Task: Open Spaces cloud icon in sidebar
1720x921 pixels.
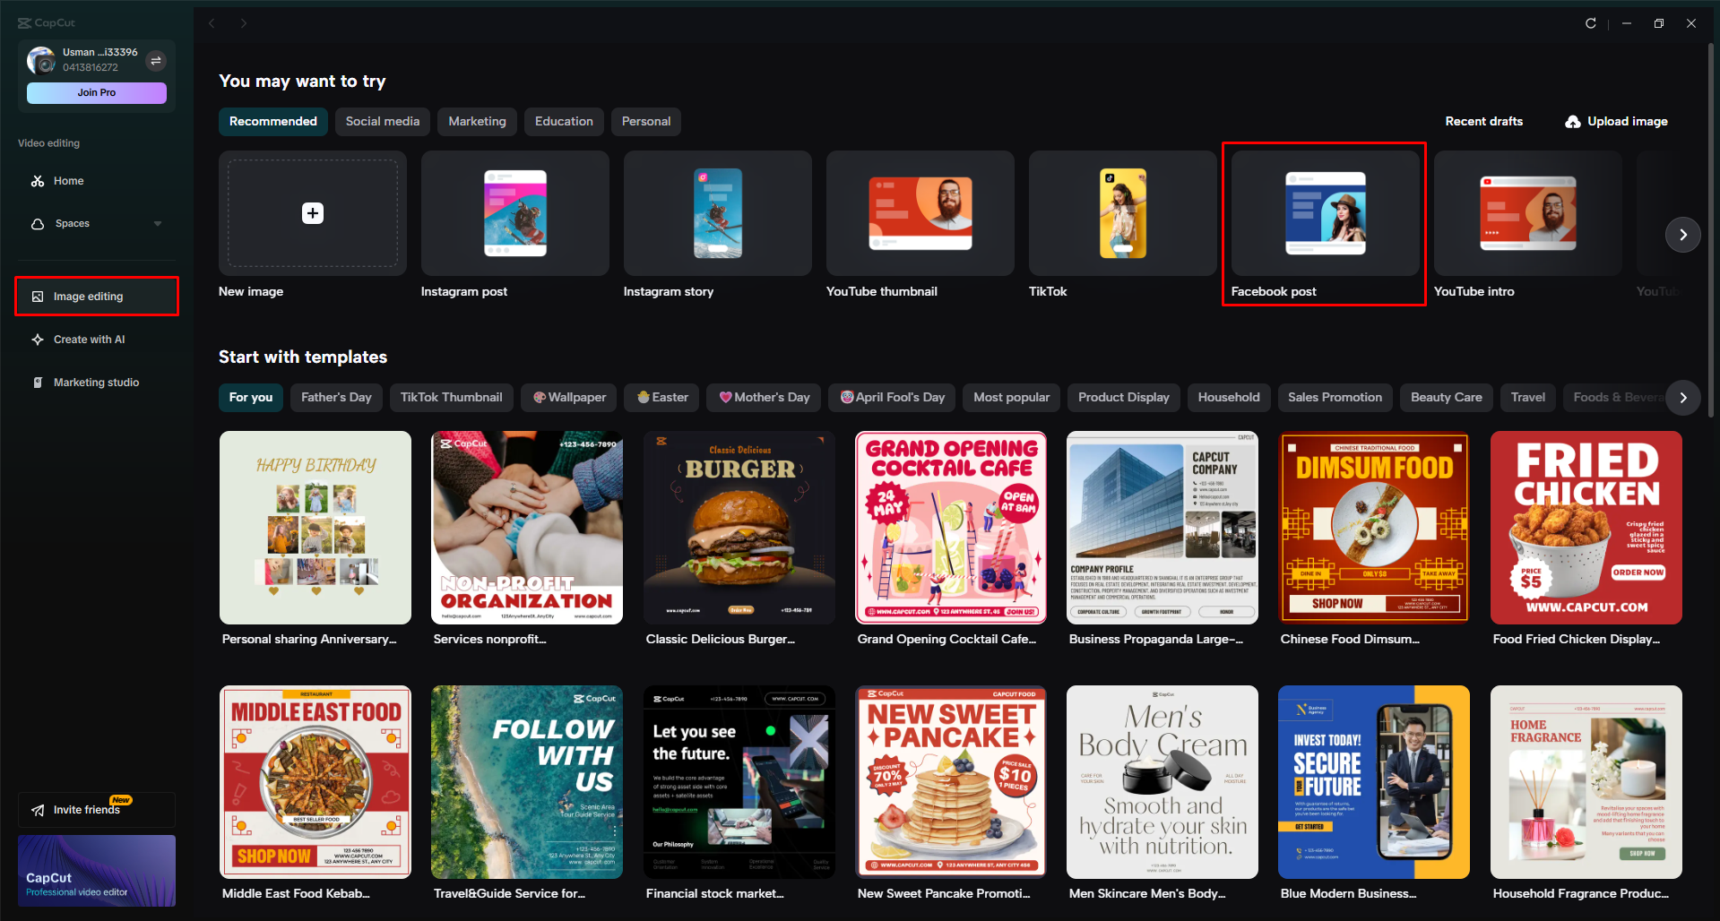Action: pos(38,224)
